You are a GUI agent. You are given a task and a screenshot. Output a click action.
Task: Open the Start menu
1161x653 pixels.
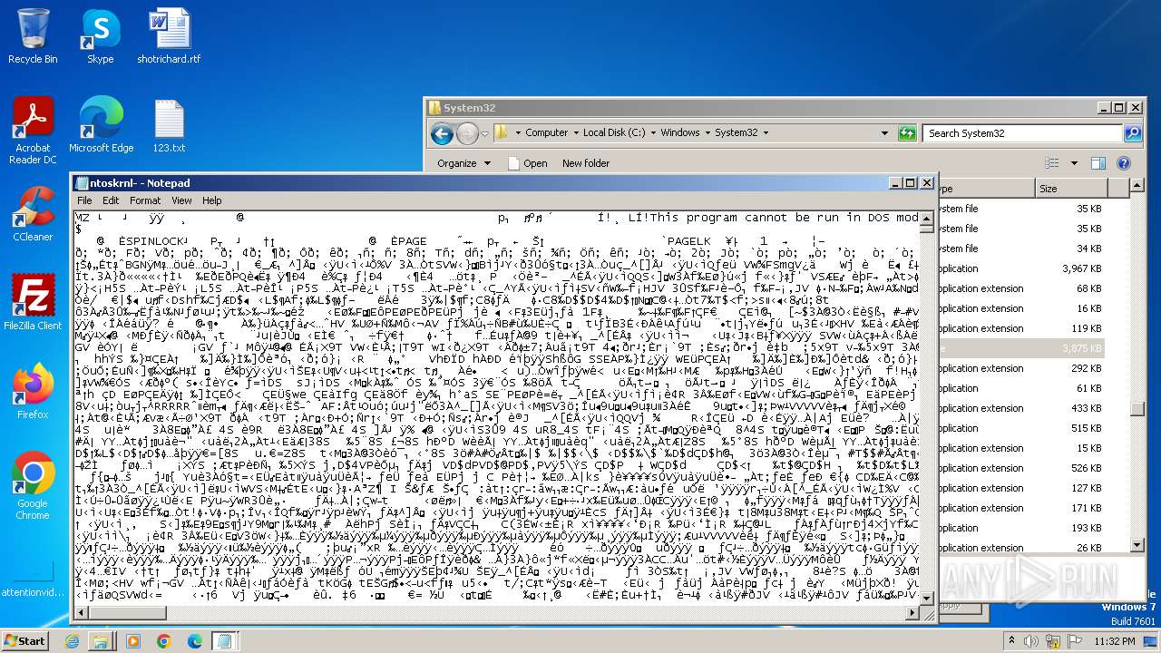25,641
